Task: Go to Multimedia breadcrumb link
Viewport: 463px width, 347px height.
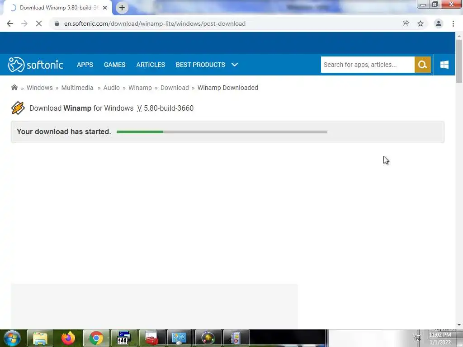Action: pyautogui.click(x=77, y=88)
